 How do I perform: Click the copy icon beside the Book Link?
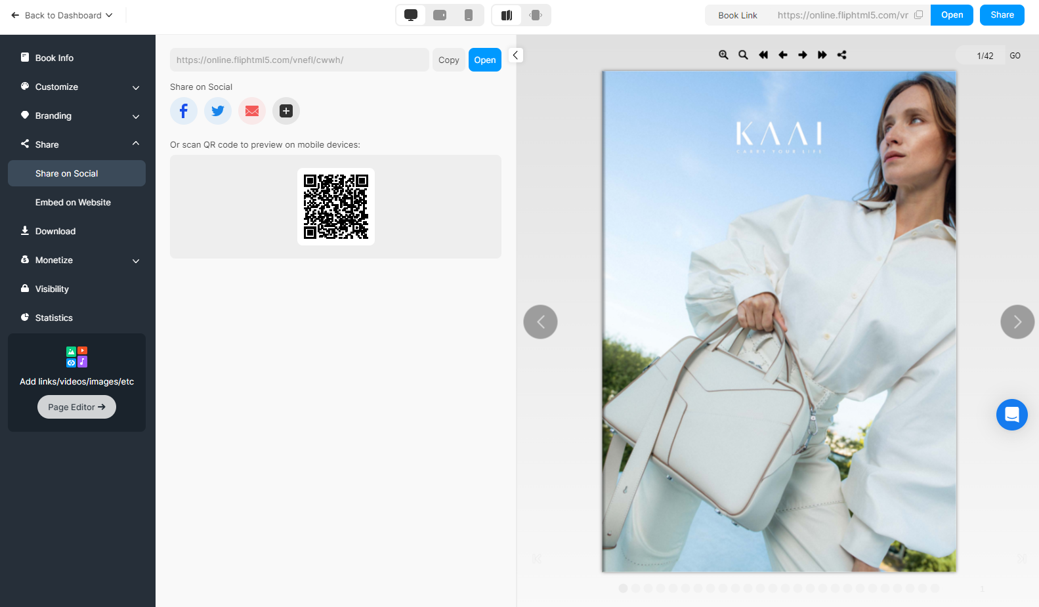(x=919, y=15)
